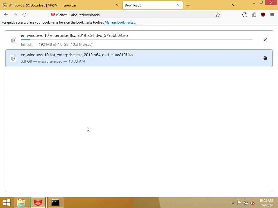Open the command prompt taskbar window
This screenshot has height=208, width=278.
point(55,203)
